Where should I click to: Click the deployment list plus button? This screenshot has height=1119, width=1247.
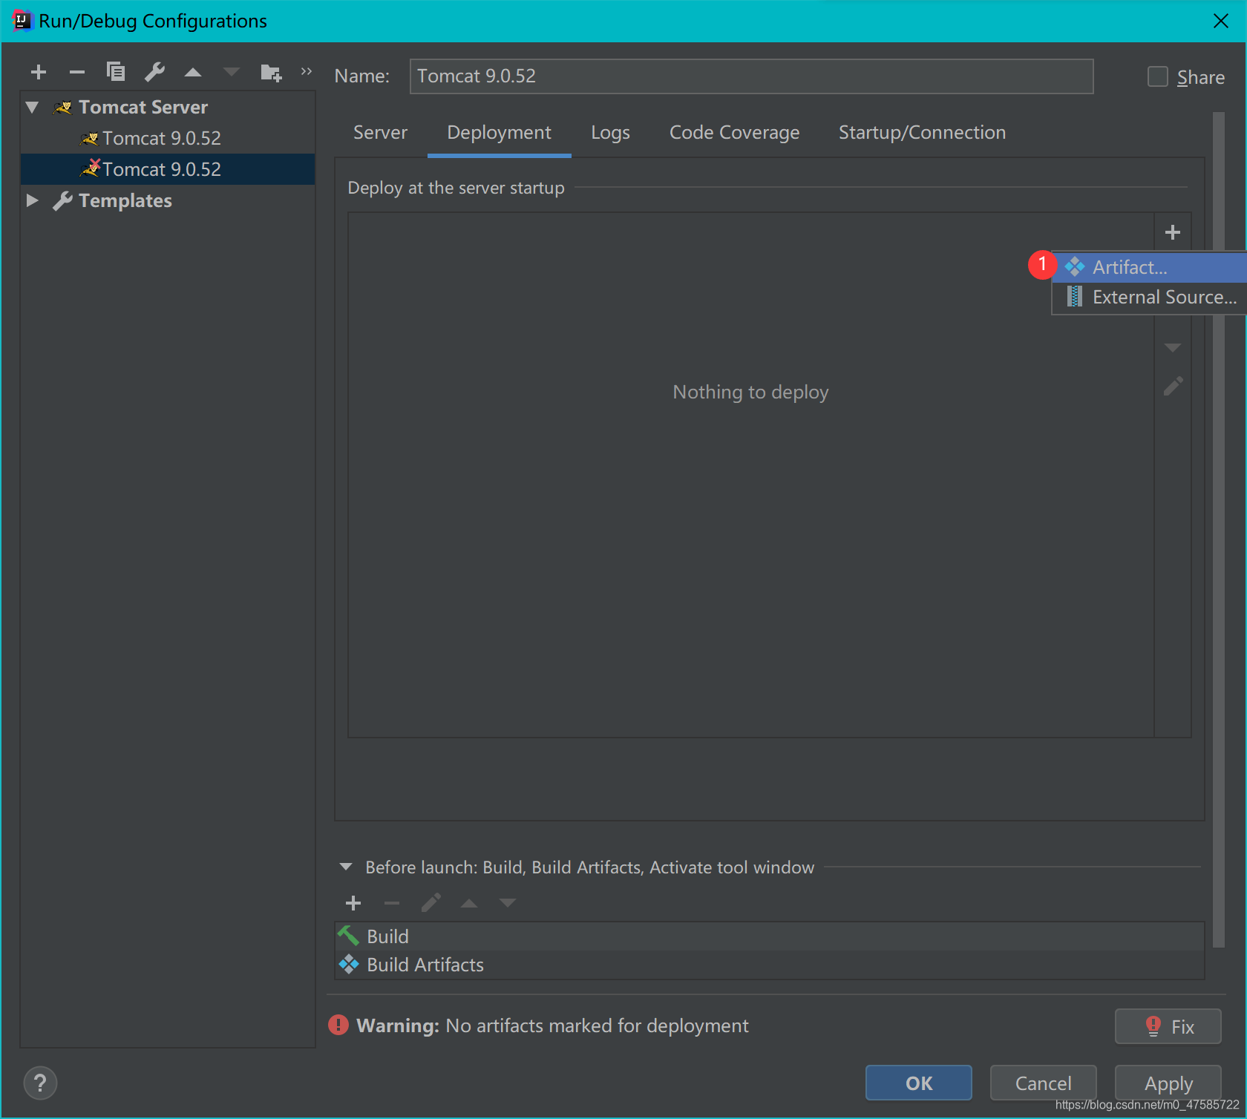1173,232
